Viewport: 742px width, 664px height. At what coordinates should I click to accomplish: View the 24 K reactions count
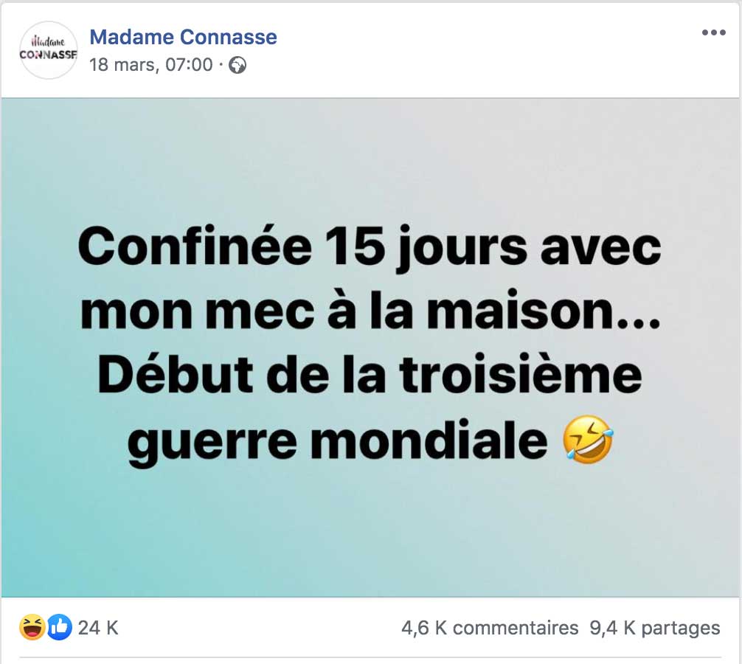[98, 628]
